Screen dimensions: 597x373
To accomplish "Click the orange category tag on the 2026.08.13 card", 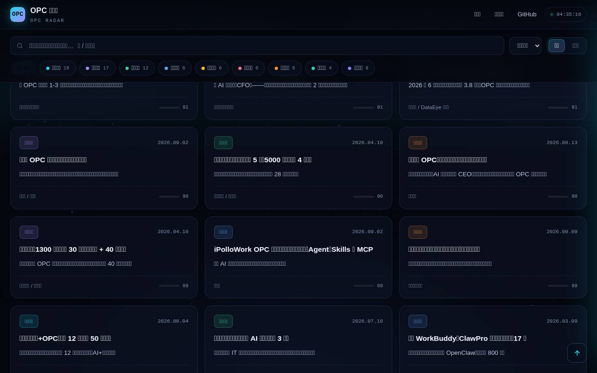I will coord(418,143).
